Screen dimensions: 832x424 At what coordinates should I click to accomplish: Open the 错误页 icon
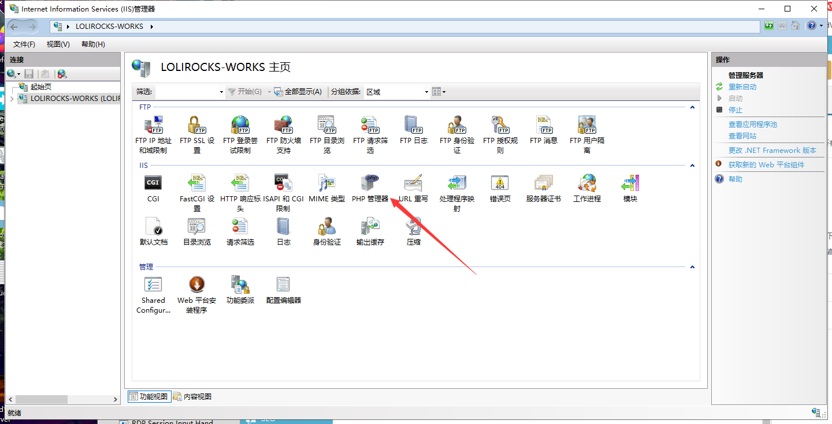[x=500, y=188]
